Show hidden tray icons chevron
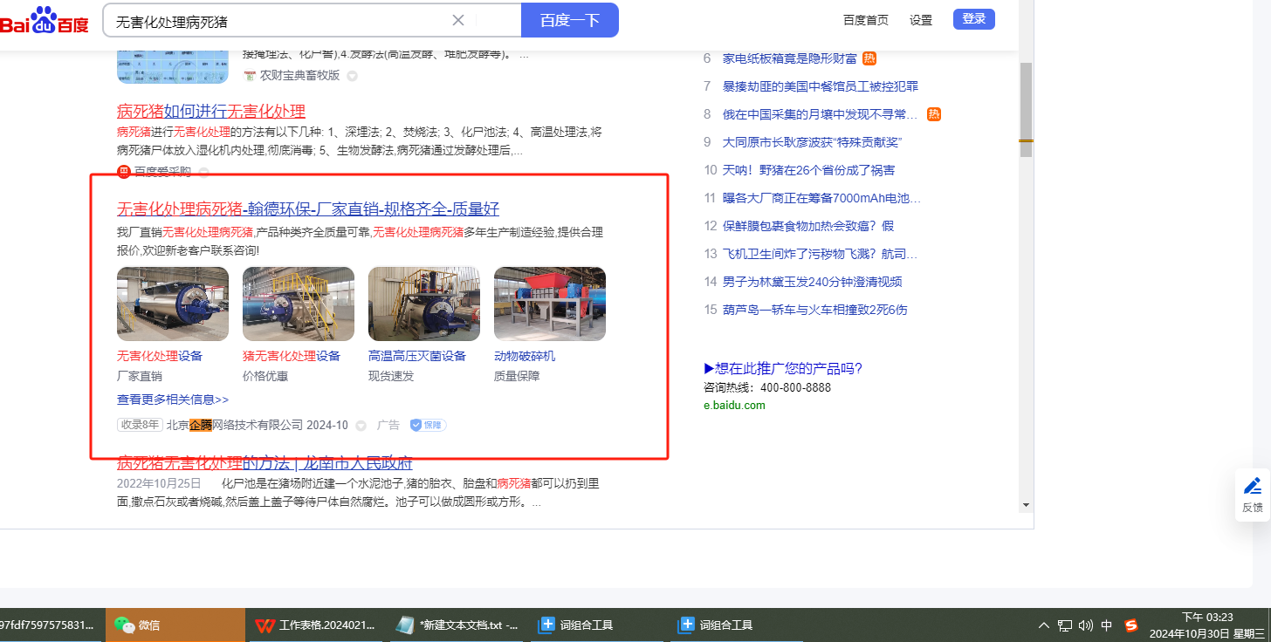This screenshot has width=1271, height=642. click(1044, 625)
